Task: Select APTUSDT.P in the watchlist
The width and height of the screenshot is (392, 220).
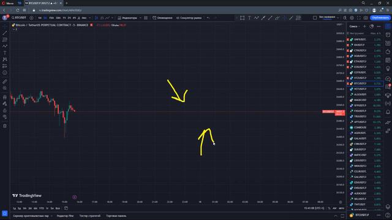Action: pos(365,122)
